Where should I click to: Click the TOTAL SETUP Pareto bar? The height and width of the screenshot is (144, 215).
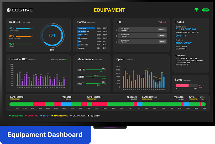pyautogui.click(x=86, y=28)
